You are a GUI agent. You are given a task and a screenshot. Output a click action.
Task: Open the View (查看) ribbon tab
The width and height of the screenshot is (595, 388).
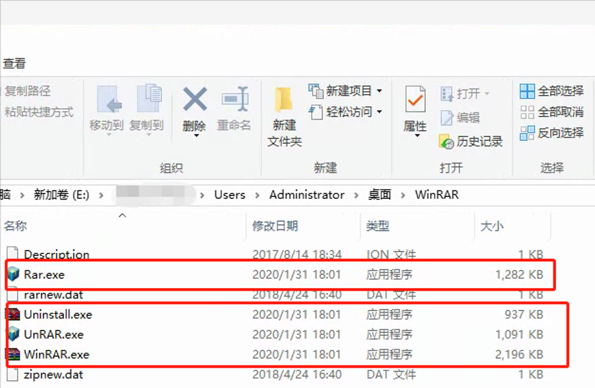pyautogui.click(x=14, y=63)
